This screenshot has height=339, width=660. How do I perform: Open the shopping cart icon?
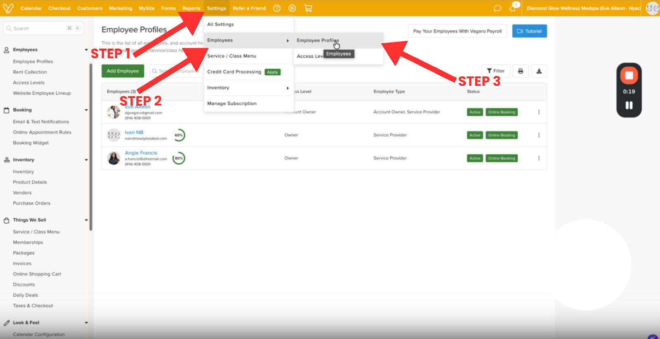click(308, 8)
